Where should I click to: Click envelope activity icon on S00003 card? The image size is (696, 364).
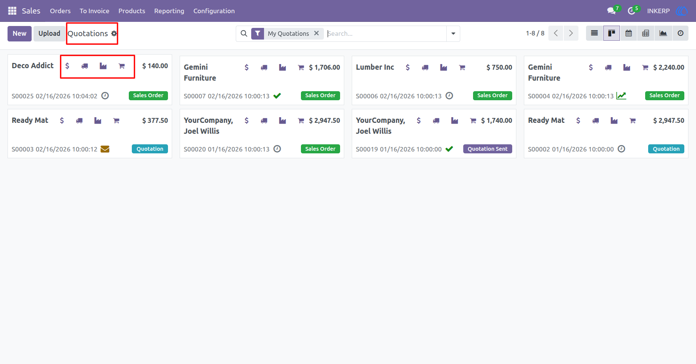point(105,149)
